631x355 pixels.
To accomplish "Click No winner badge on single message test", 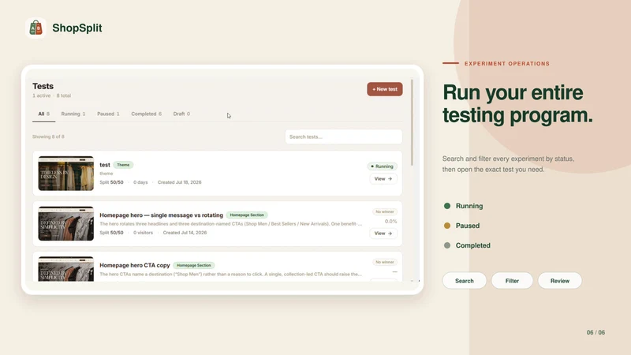I will (x=384, y=211).
